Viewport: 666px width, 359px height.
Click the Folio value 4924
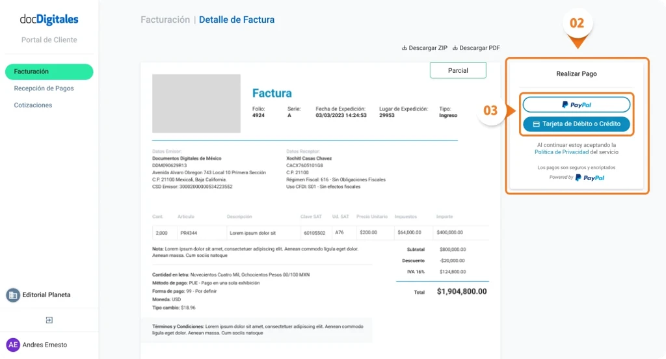tap(258, 116)
